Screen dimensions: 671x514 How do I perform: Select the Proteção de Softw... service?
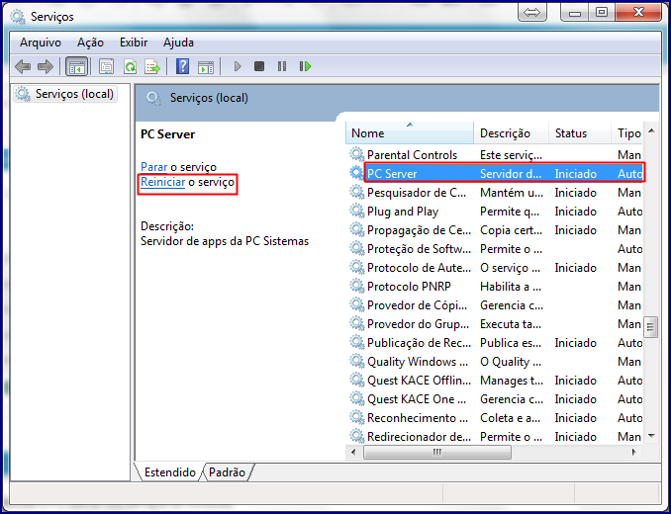point(419,249)
